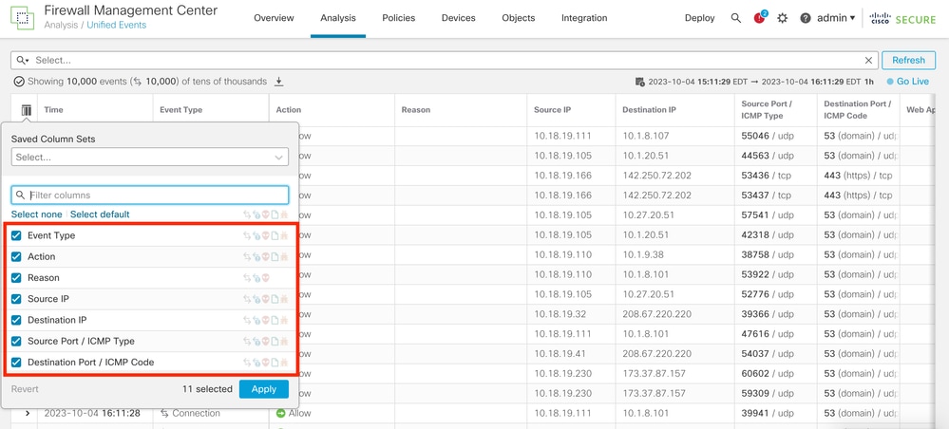The image size is (949, 429).
Task: Open the Objects menu
Action: (x=518, y=18)
